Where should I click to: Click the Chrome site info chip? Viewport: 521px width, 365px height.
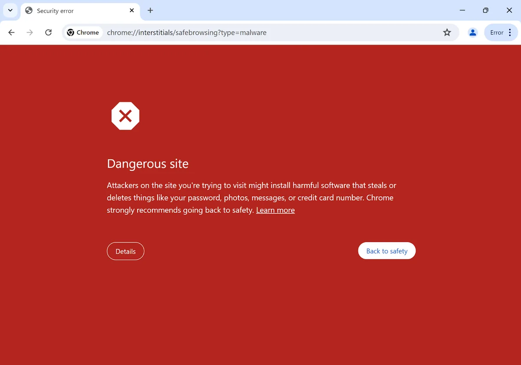[83, 33]
